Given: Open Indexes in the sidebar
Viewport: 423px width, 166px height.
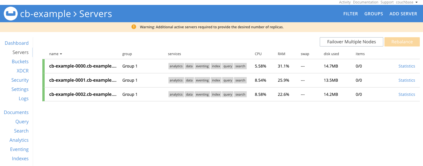Looking at the screenshot, I should [x=20, y=158].
